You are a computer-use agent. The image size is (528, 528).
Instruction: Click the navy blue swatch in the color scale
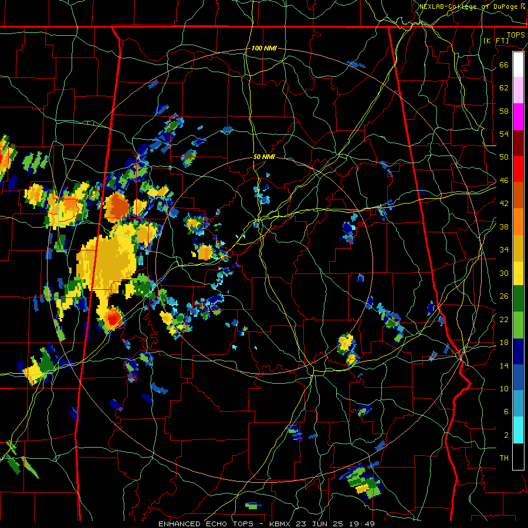[518, 351]
